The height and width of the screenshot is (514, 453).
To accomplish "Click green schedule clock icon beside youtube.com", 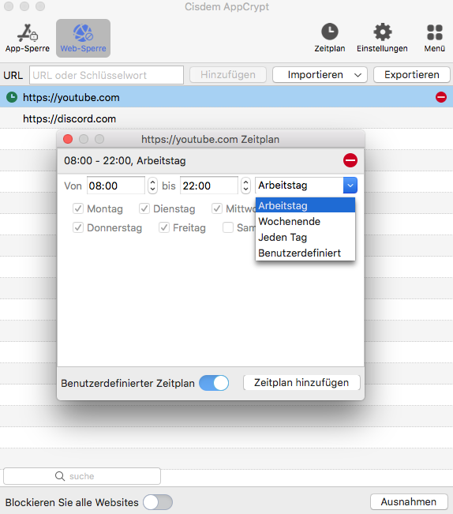I will (x=12, y=97).
